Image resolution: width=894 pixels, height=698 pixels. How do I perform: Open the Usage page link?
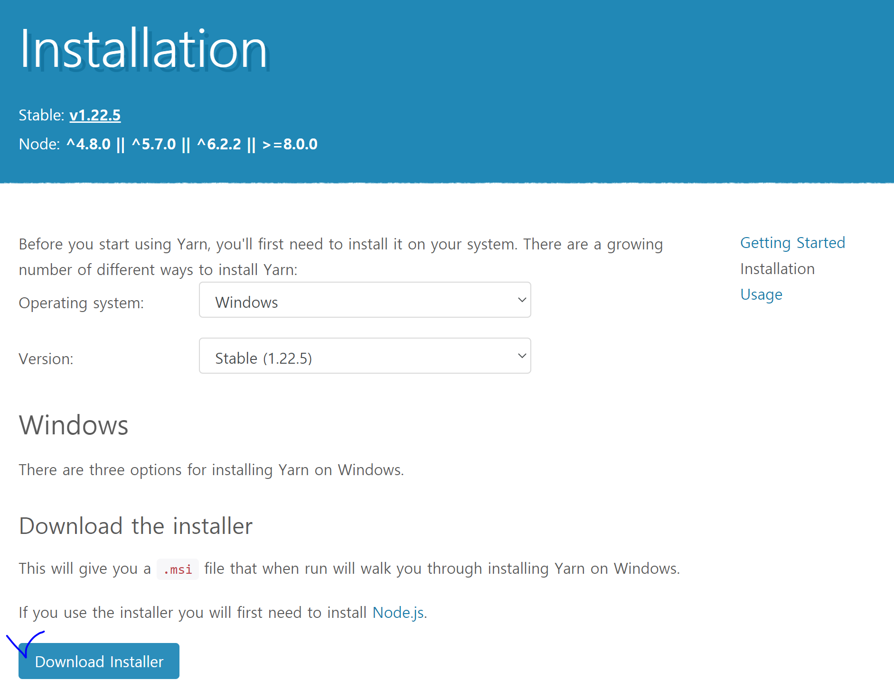[761, 294]
